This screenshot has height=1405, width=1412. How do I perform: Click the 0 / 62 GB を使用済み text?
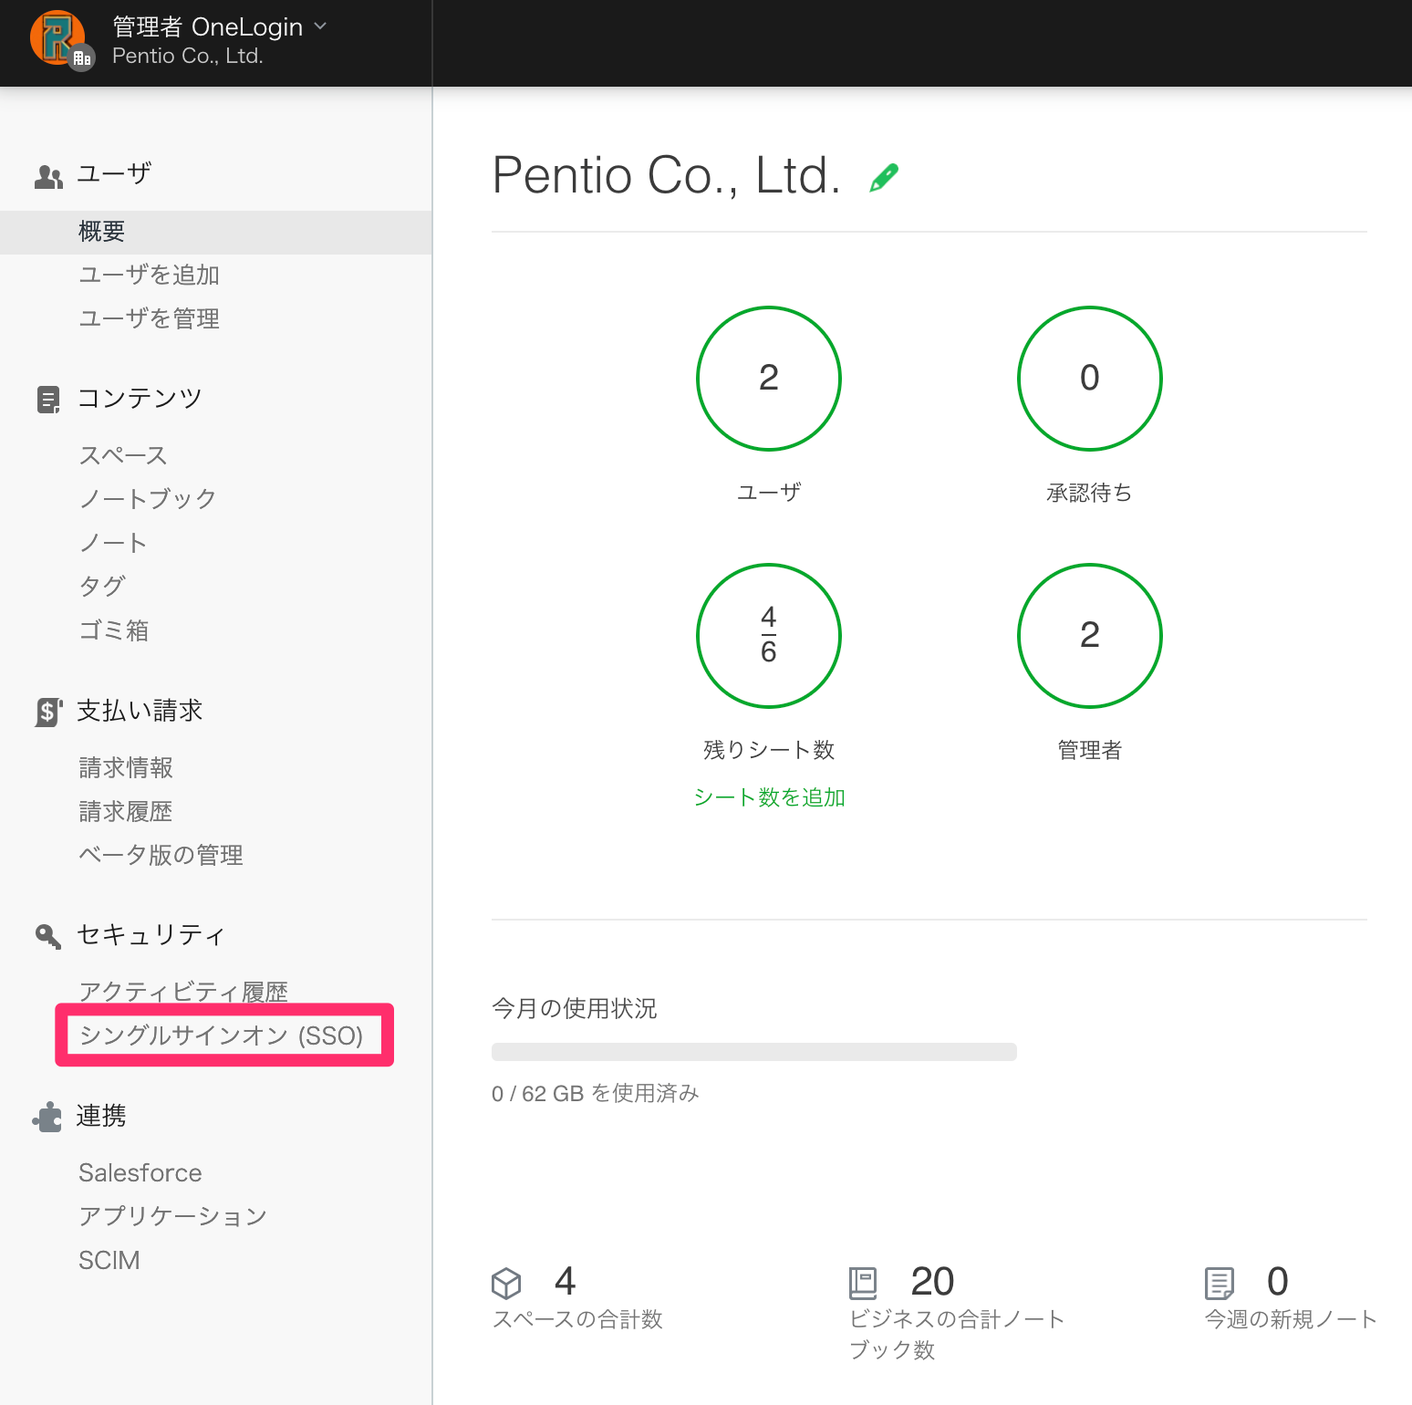click(596, 1094)
